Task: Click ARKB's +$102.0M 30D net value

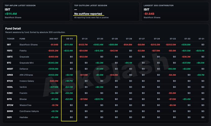Action: click(x=53, y=75)
